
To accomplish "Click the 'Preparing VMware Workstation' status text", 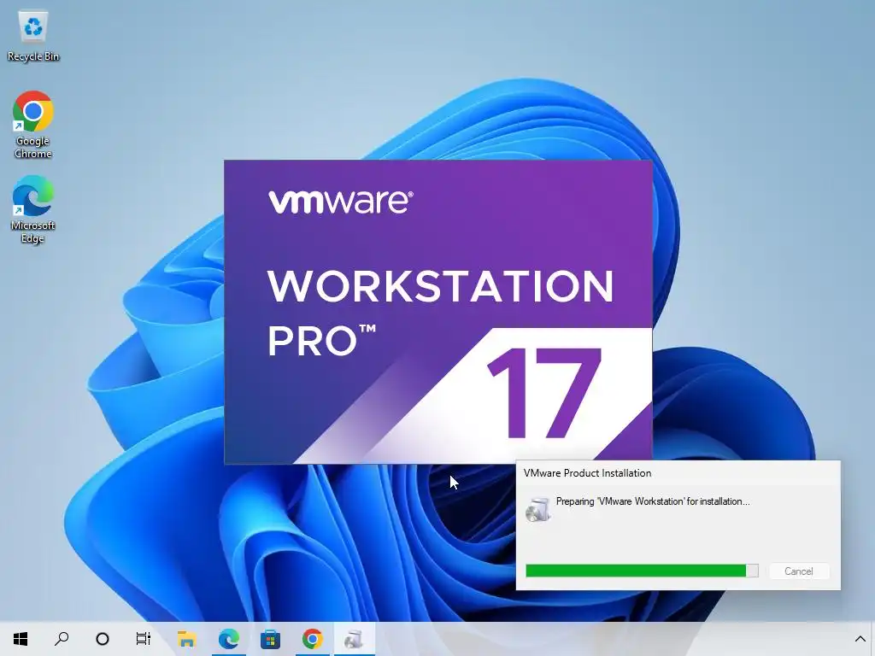I will tap(653, 501).
